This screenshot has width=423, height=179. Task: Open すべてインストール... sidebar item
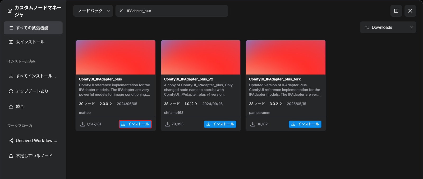click(x=33, y=76)
